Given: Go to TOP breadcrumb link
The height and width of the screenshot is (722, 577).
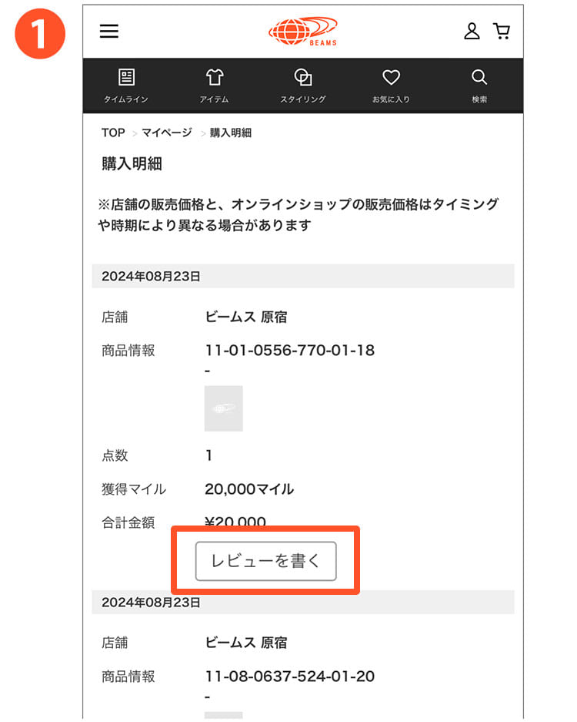Looking at the screenshot, I should 113,133.
